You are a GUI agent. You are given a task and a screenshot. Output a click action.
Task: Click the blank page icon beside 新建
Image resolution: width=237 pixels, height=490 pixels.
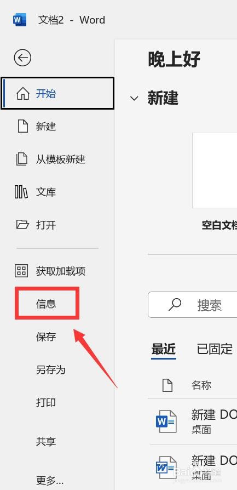[23, 127]
